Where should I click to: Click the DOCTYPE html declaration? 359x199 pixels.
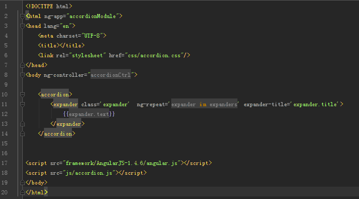pos(49,6)
